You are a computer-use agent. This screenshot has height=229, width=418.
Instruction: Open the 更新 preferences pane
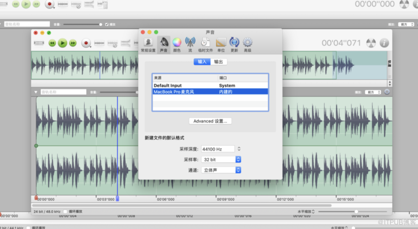pos(234,44)
